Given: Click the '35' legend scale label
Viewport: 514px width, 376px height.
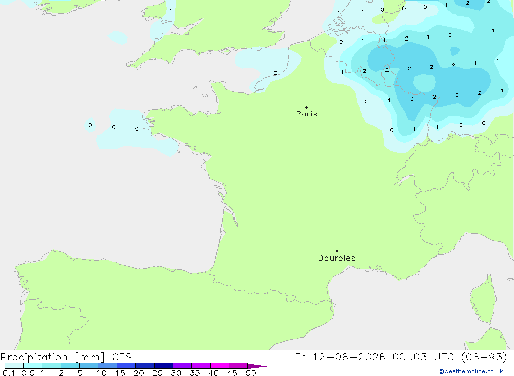Looking at the screenshot, I should click(195, 373).
